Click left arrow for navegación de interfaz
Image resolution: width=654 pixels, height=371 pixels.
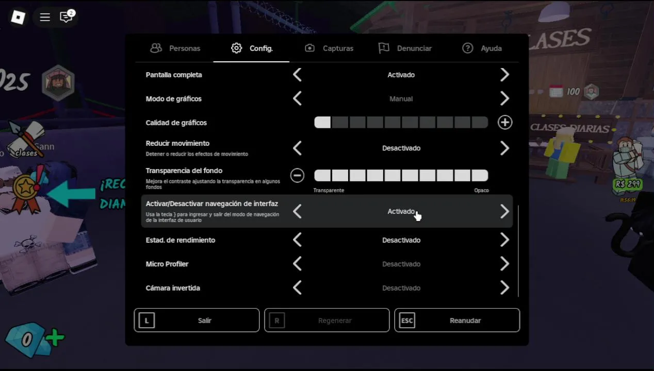[297, 211]
